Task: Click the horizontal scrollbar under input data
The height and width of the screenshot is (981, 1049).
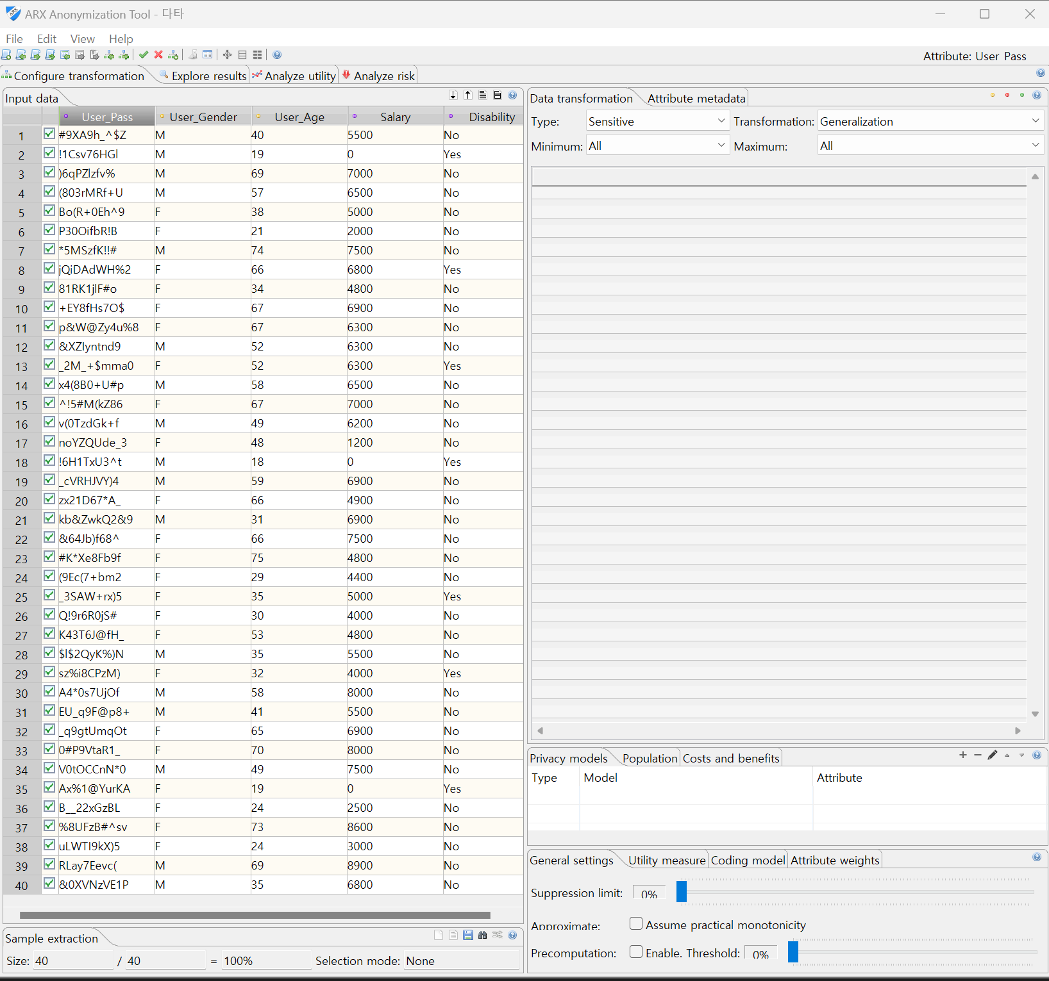Action: point(255,915)
